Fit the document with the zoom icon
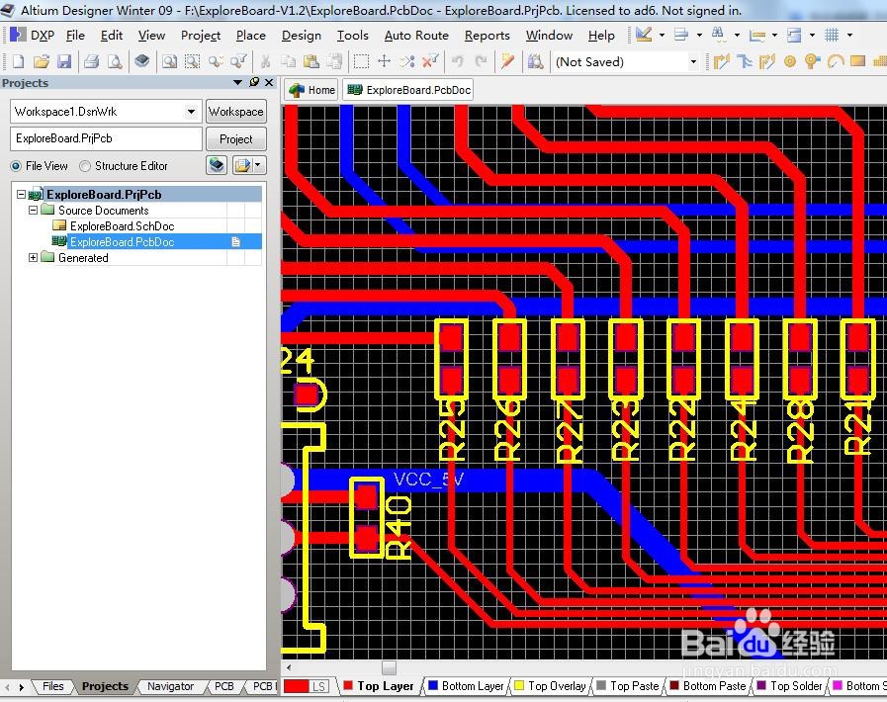887x702 pixels. tap(169, 61)
